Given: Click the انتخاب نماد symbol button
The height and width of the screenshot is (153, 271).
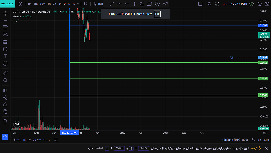Looking at the screenshot, I should 7,4.
